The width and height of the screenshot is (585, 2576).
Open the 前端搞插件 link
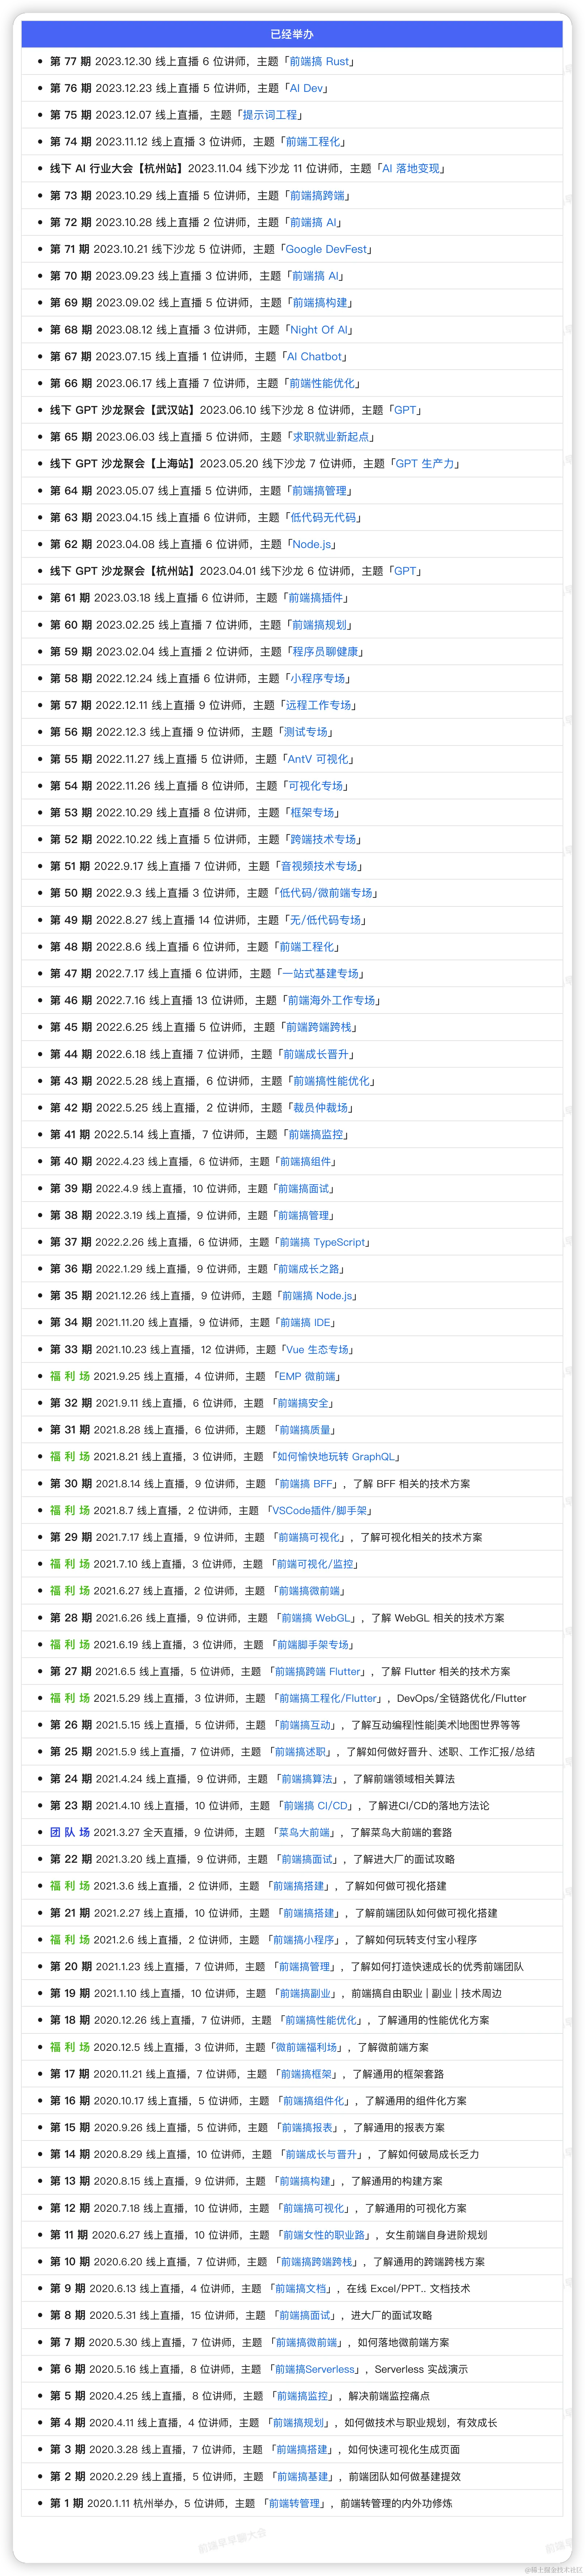pos(316,598)
